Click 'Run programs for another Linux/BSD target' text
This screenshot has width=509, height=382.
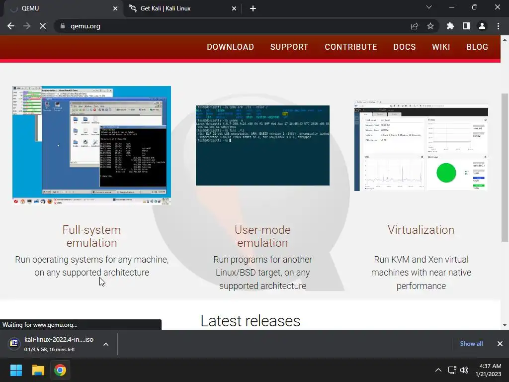coord(262,273)
